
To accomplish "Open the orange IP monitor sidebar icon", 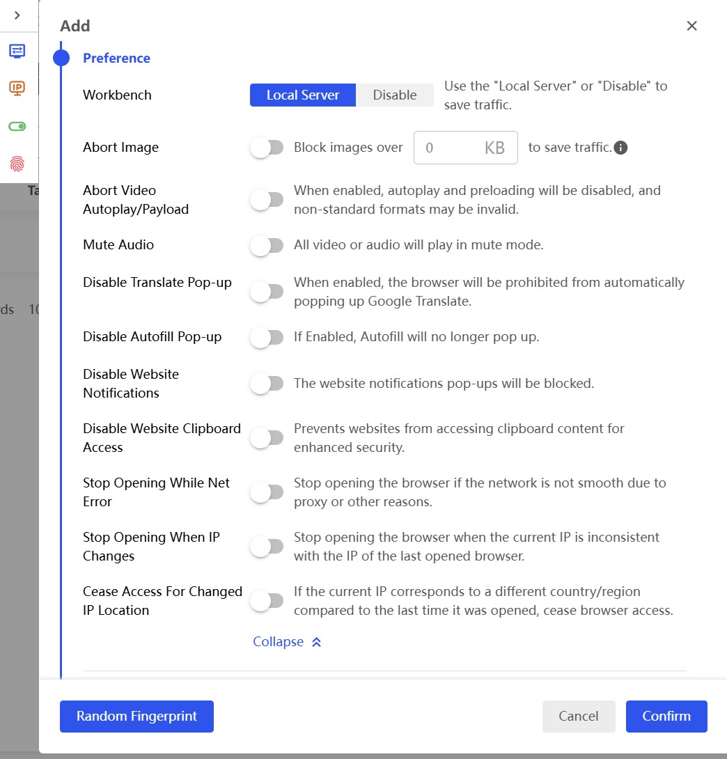I will (17, 88).
